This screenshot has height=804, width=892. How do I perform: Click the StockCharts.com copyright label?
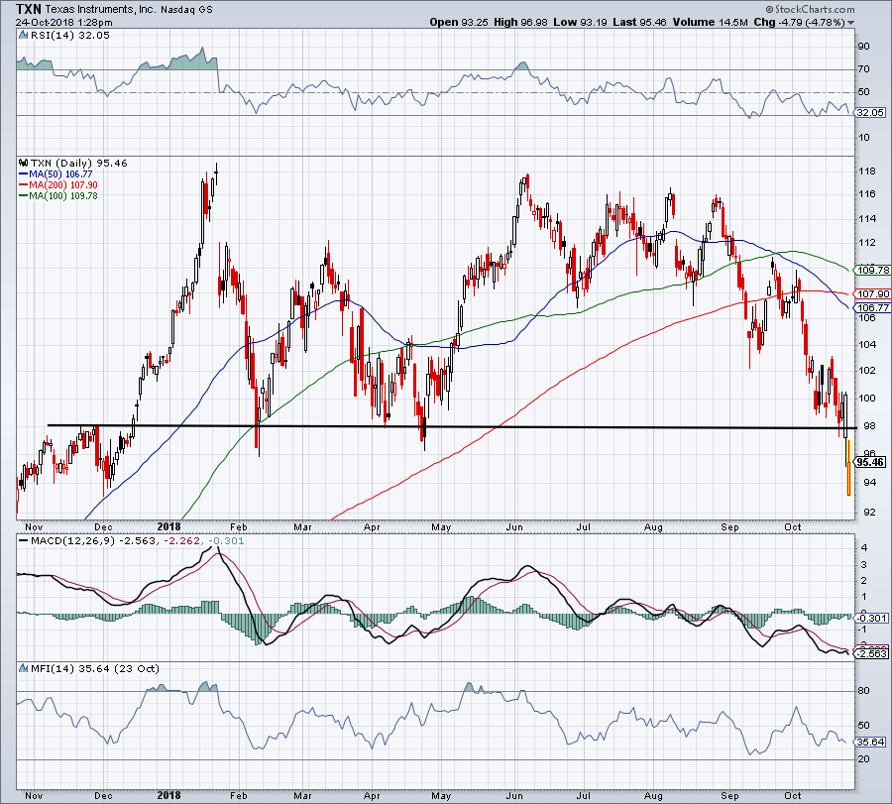point(810,9)
